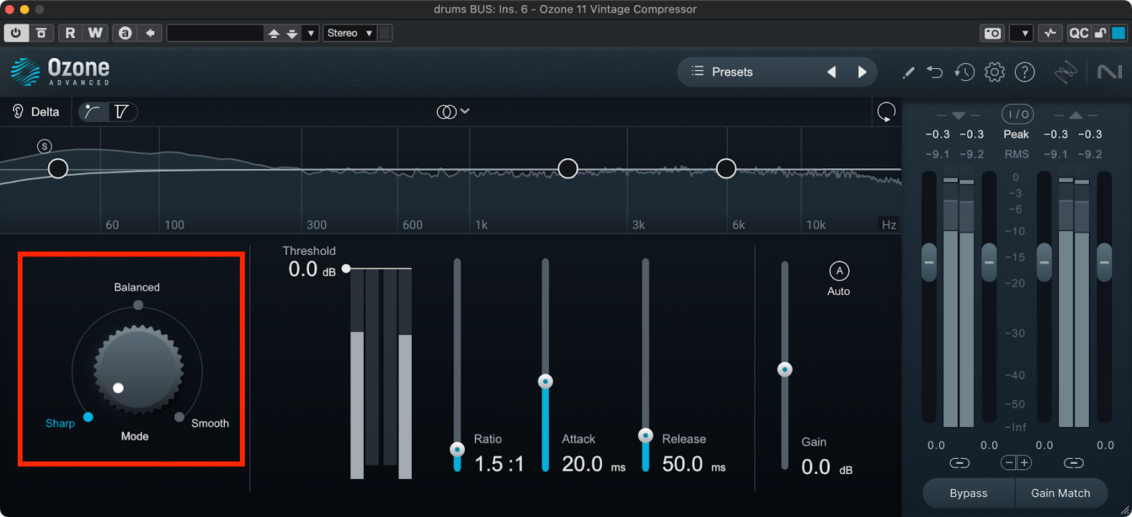This screenshot has height=517, width=1132.
Task: Click the Native Instruments logo icon
Action: tap(1109, 72)
